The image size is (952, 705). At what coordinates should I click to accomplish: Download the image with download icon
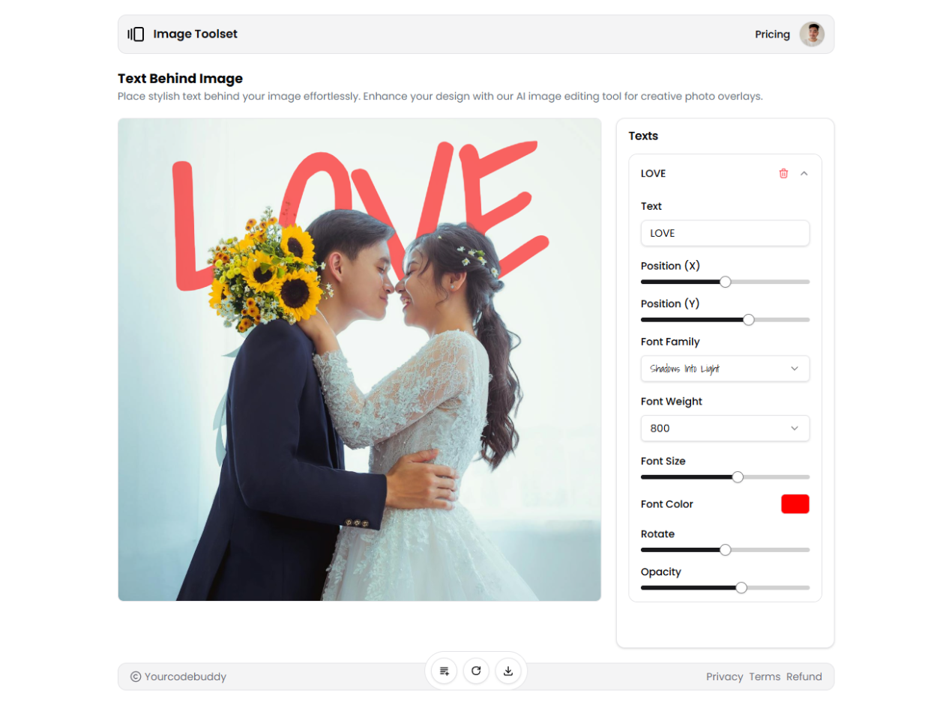508,671
